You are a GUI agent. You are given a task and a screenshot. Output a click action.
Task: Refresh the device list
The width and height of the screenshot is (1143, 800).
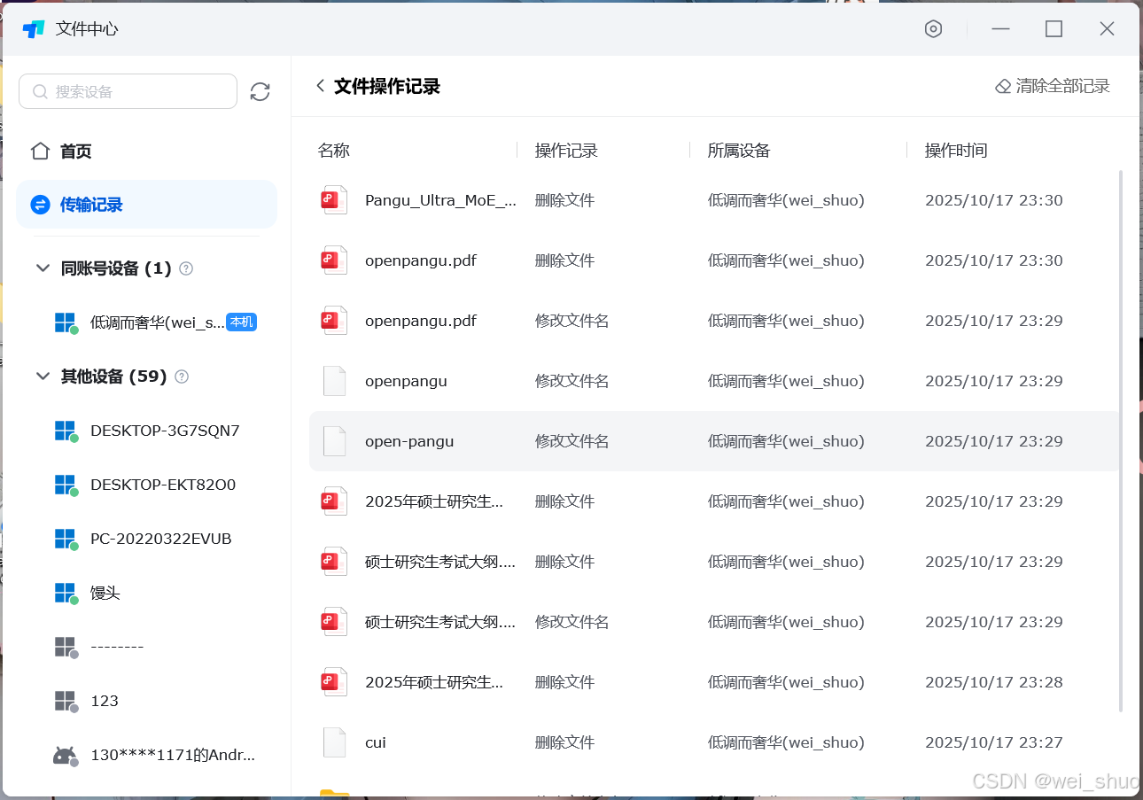click(260, 91)
